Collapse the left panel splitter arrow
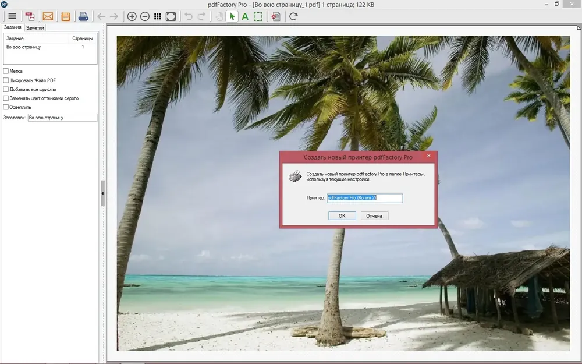The height and width of the screenshot is (364, 582). click(x=103, y=193)
